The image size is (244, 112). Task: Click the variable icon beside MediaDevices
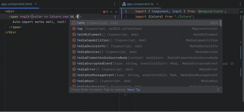click(x=74, y=52)
